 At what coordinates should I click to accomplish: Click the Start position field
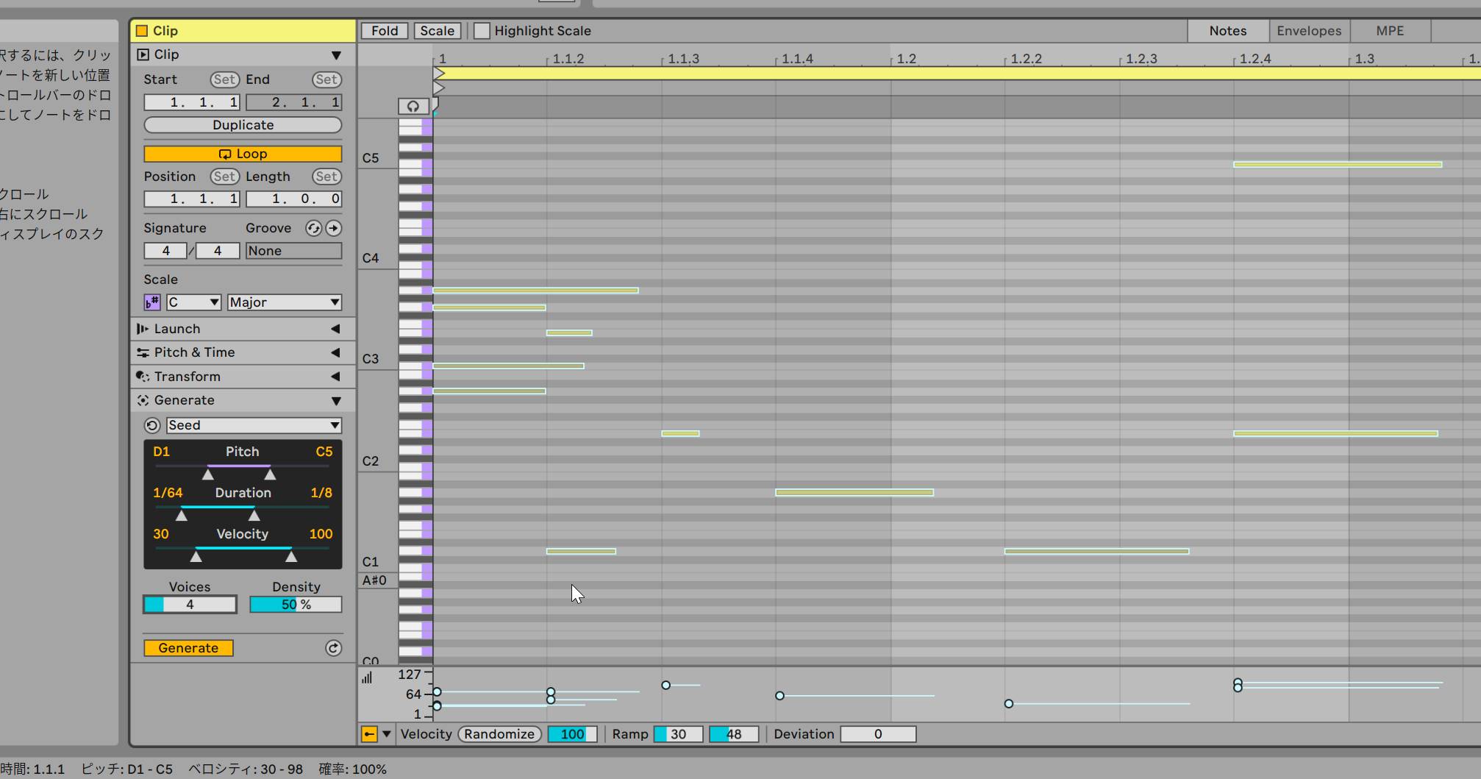(192, 102)
